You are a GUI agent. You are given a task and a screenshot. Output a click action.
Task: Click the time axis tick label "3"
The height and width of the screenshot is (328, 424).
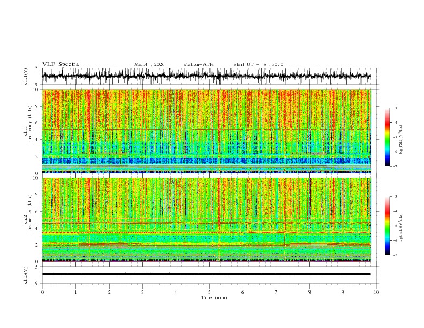pos(142,292)
